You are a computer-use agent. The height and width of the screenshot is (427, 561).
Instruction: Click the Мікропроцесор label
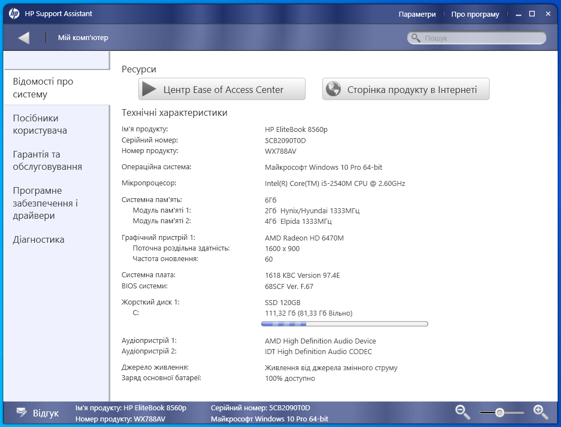(x=149, y=183)
